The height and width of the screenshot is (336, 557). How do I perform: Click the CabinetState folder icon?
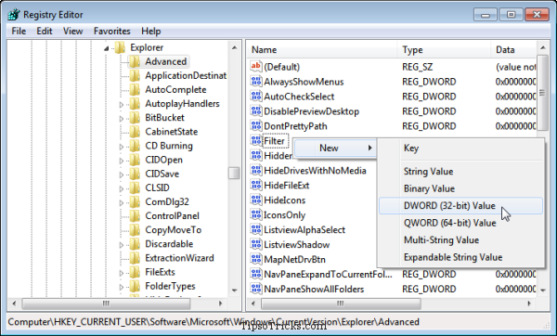pyautogui.click(x=135, y=132)
